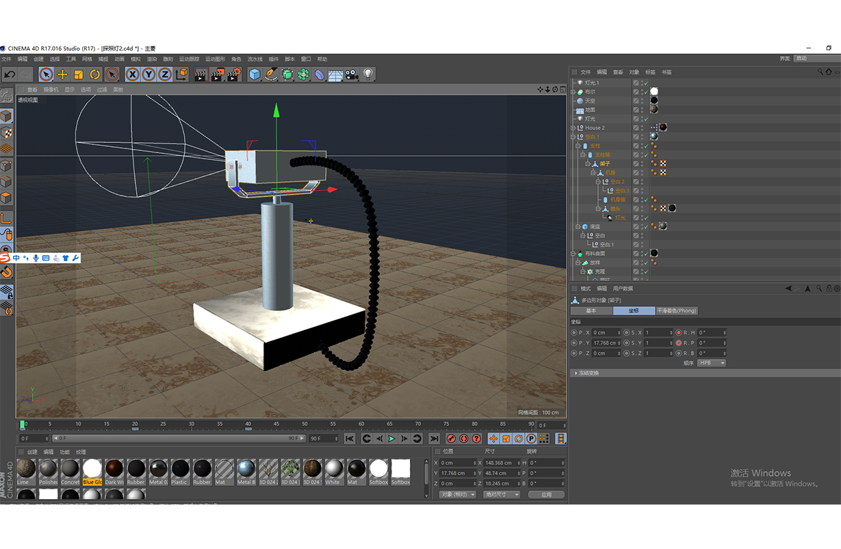The width and height of the screenshot is (841, 549).
Task: Select the Rotate tool icon
Action: (x=95, y=75)
